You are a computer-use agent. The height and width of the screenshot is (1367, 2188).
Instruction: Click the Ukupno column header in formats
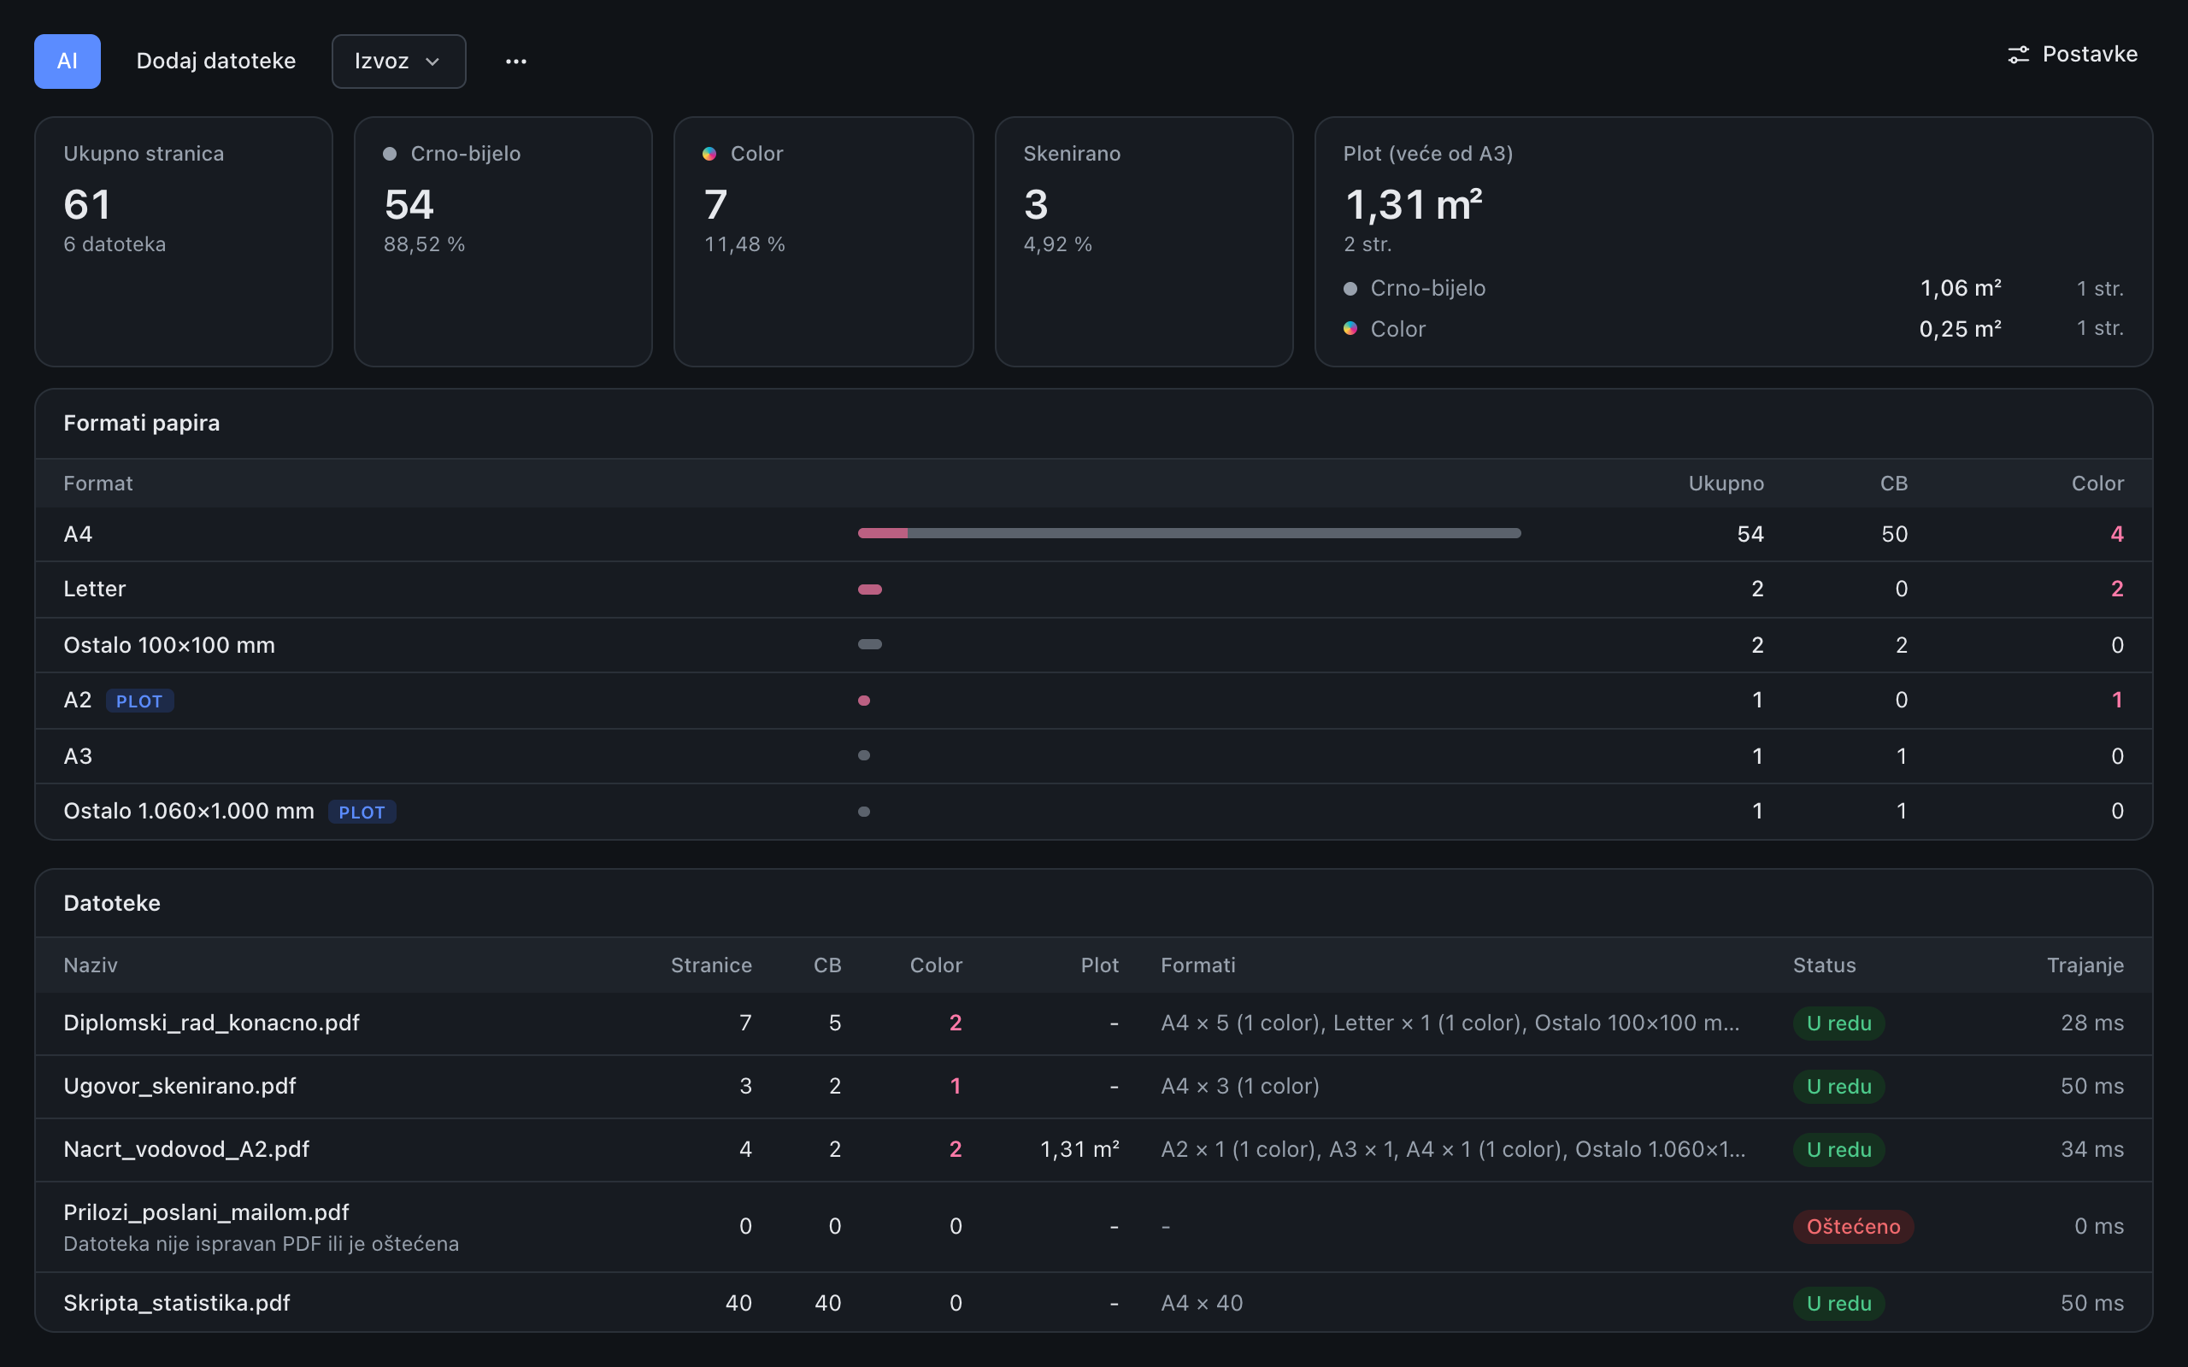click(1726, 483)
